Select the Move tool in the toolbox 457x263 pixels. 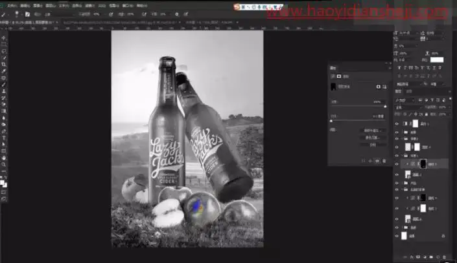click(x=4, y=37)
